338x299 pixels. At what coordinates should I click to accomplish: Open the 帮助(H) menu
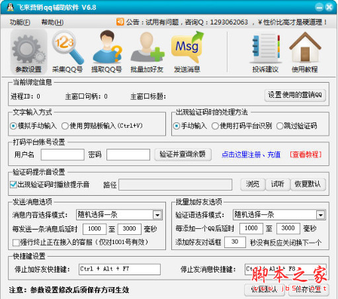(x=52, y=22)
